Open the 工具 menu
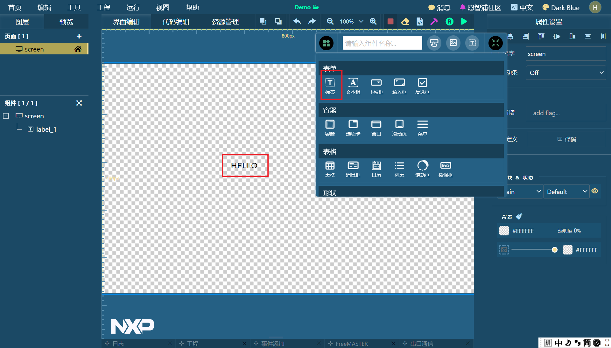 pyautogui.click(x=74, y=7)
